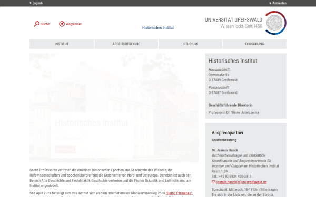Screen dimensions: 316x197
Task: Click the Postanschrift label
Action: coord(219,87)
